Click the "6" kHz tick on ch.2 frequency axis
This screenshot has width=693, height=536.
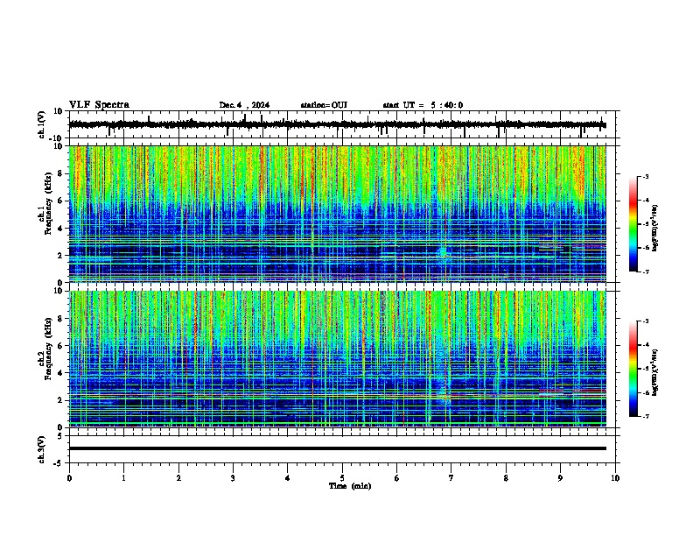pos(60,345)
